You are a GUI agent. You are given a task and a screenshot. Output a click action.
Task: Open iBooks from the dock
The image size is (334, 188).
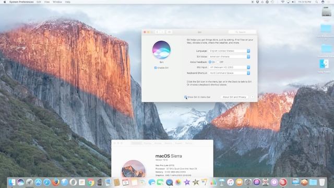(x=239, y=182)
